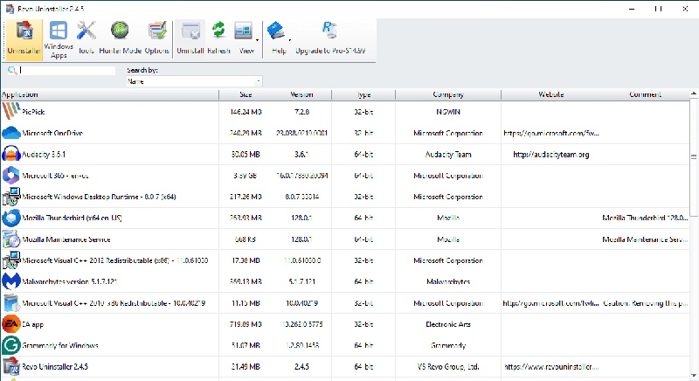Select the PicPick row name
This screenshot has height=381, width=699.
(33, 112)
